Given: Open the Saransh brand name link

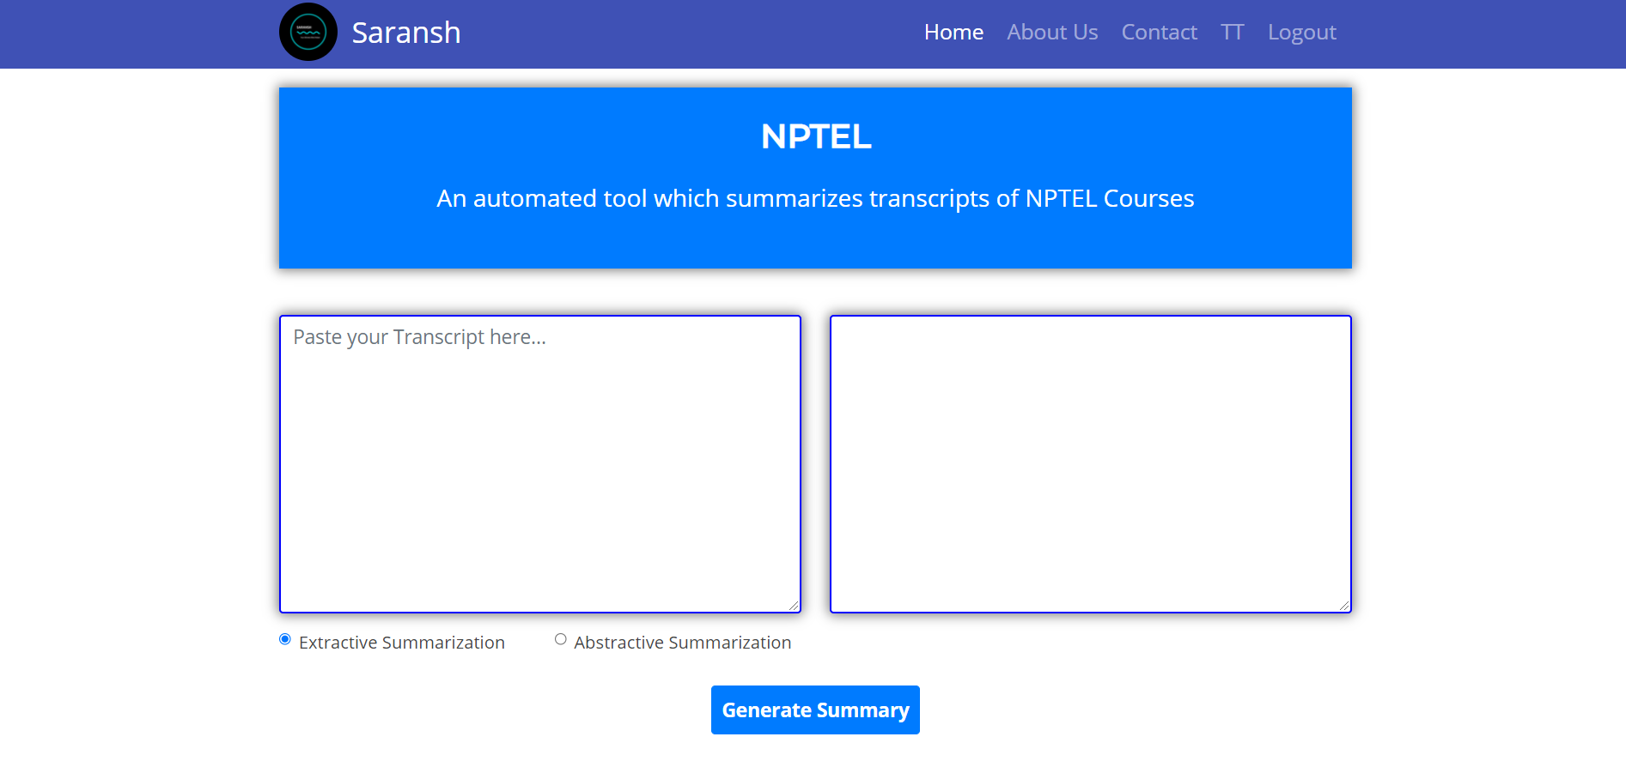Looking at the screenshot, I should click(406, 33).
